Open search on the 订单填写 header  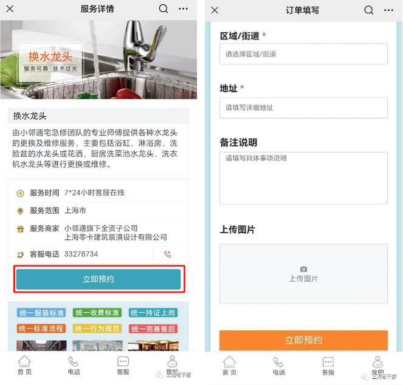[369, 10]
